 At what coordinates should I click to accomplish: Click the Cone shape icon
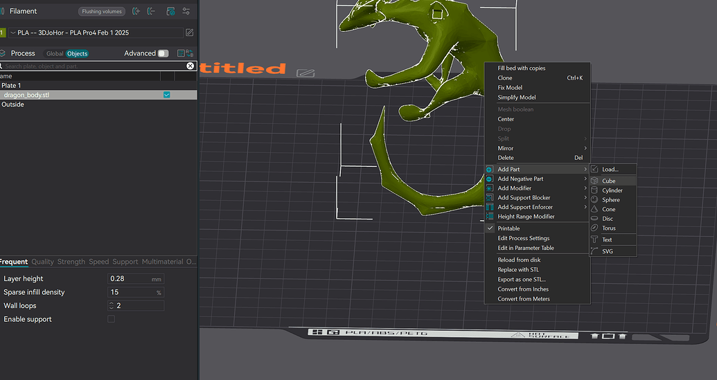click(x=594, y=209)
